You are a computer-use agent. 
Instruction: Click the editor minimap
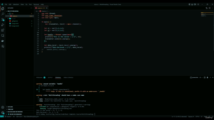pyautogui.click(x=207, y=14)
